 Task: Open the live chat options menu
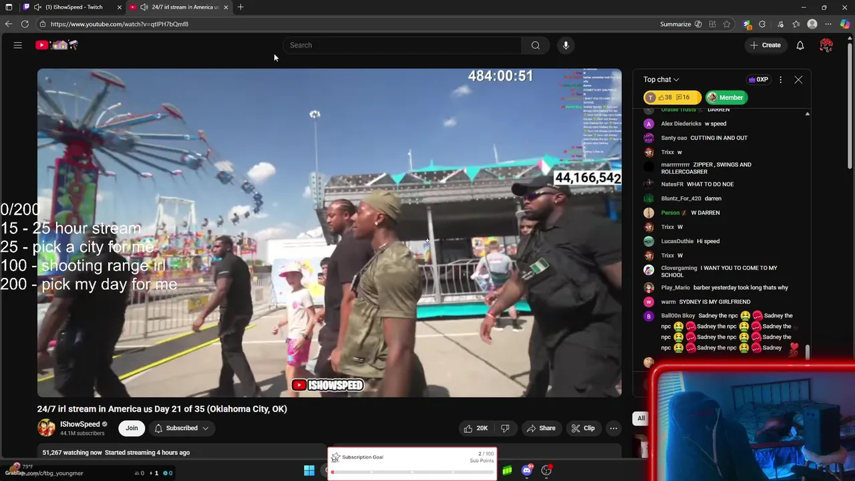tap(780, 79)
